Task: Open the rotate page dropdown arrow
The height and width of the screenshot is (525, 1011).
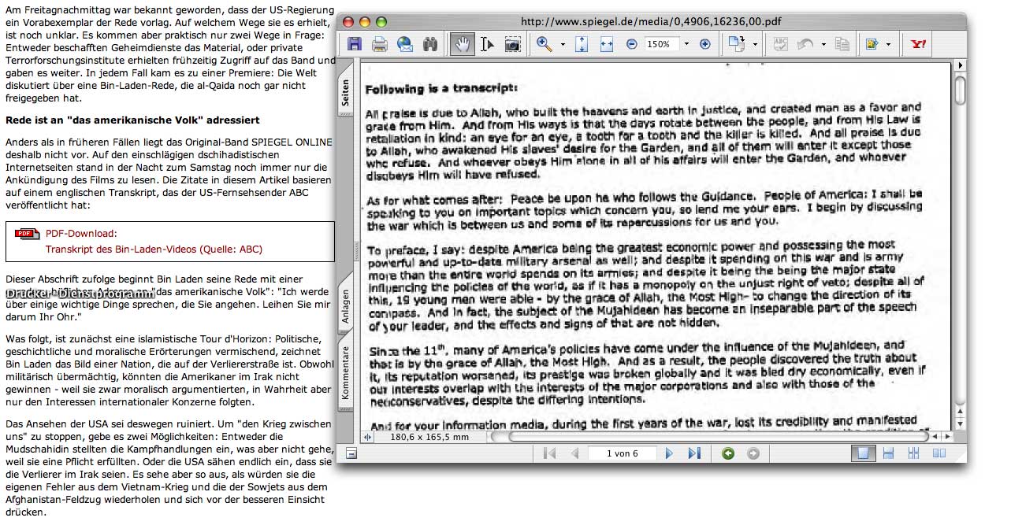Action: (755, 45)
